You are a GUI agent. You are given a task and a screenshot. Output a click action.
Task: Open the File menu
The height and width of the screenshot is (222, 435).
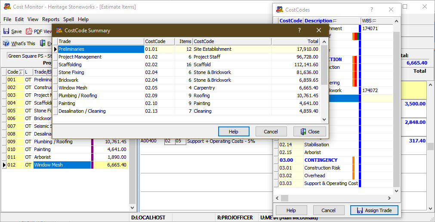pos(7,19)
